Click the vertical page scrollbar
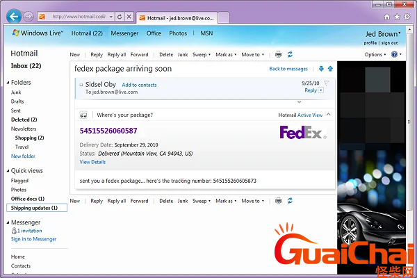The height and width of the screenshot is (278, 417). tap(410, 121)
